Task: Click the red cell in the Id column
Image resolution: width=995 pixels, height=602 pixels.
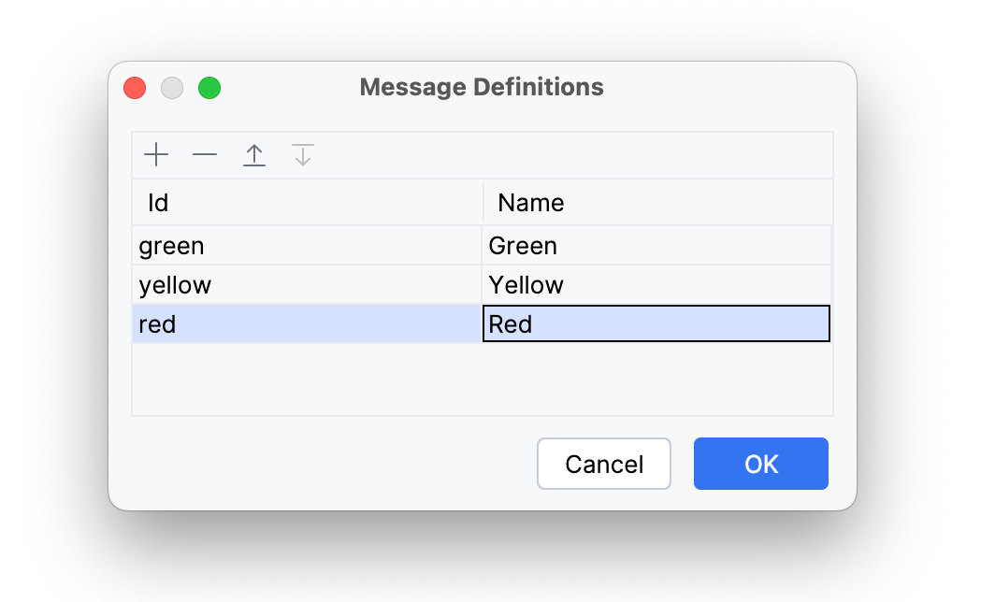Action: pyautogui.click(x=281, y=323)
